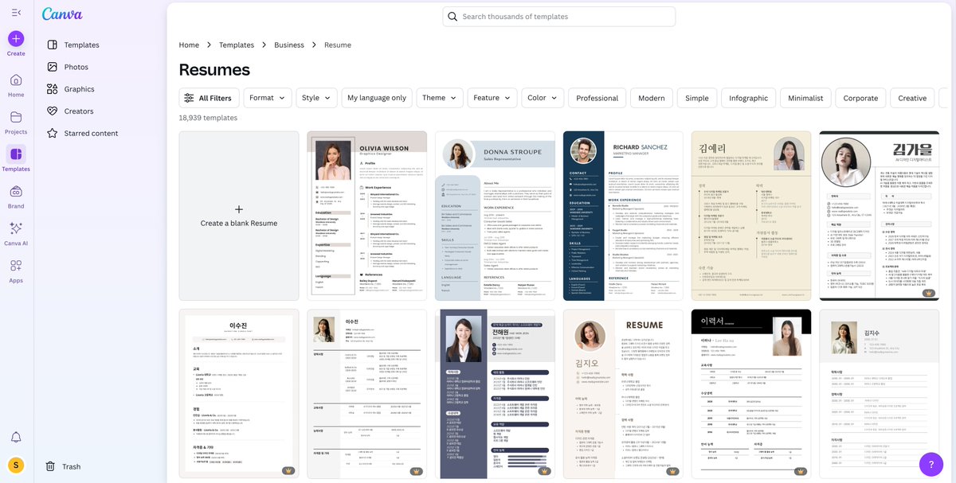Open the 김지수 gray resume template
This screenshot has width=956, height=483.
click(880, 394)
